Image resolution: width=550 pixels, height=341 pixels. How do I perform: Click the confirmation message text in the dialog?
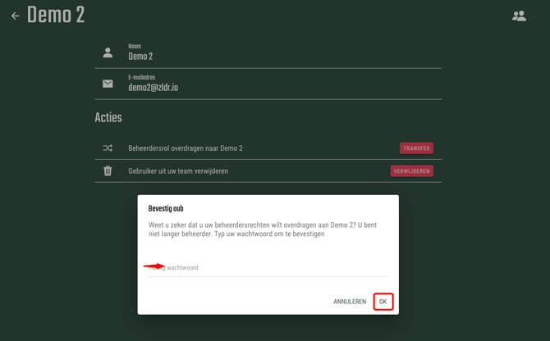[x=263, y=230]
